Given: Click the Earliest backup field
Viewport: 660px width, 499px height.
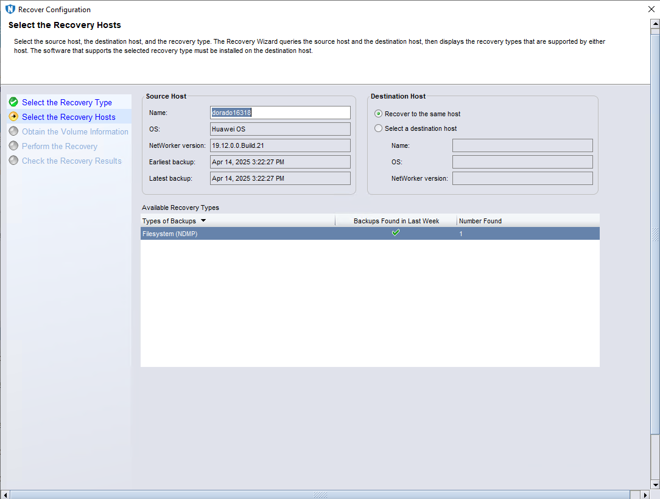Looking at the screenshot, I should [x=280, y=161].
